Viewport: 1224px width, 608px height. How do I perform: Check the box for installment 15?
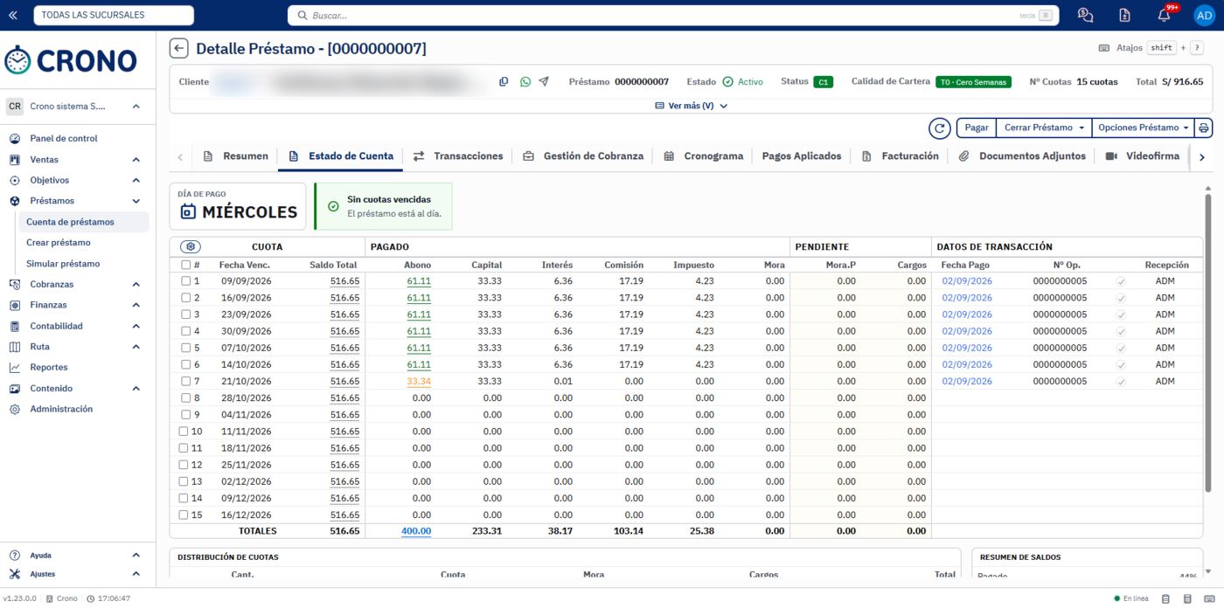tap(184, 515)
